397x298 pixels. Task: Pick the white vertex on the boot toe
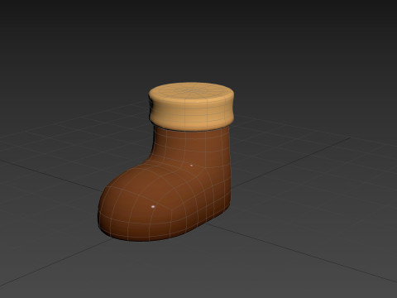click(153, 206)
